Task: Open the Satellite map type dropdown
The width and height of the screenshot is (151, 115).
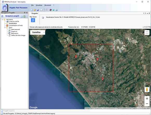Action: [x=37, y=32]
